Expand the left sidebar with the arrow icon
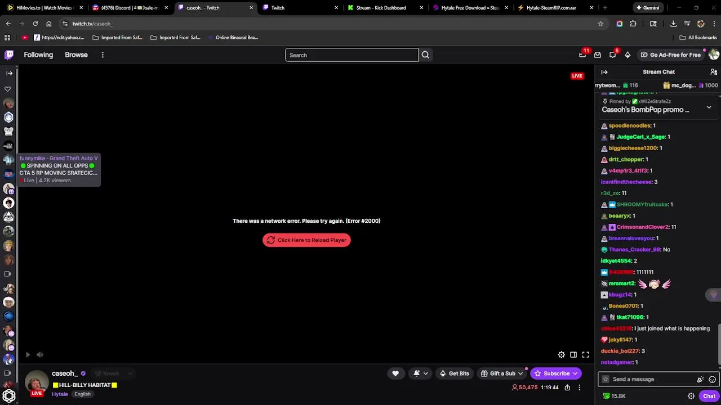 [x=9, y=73]
